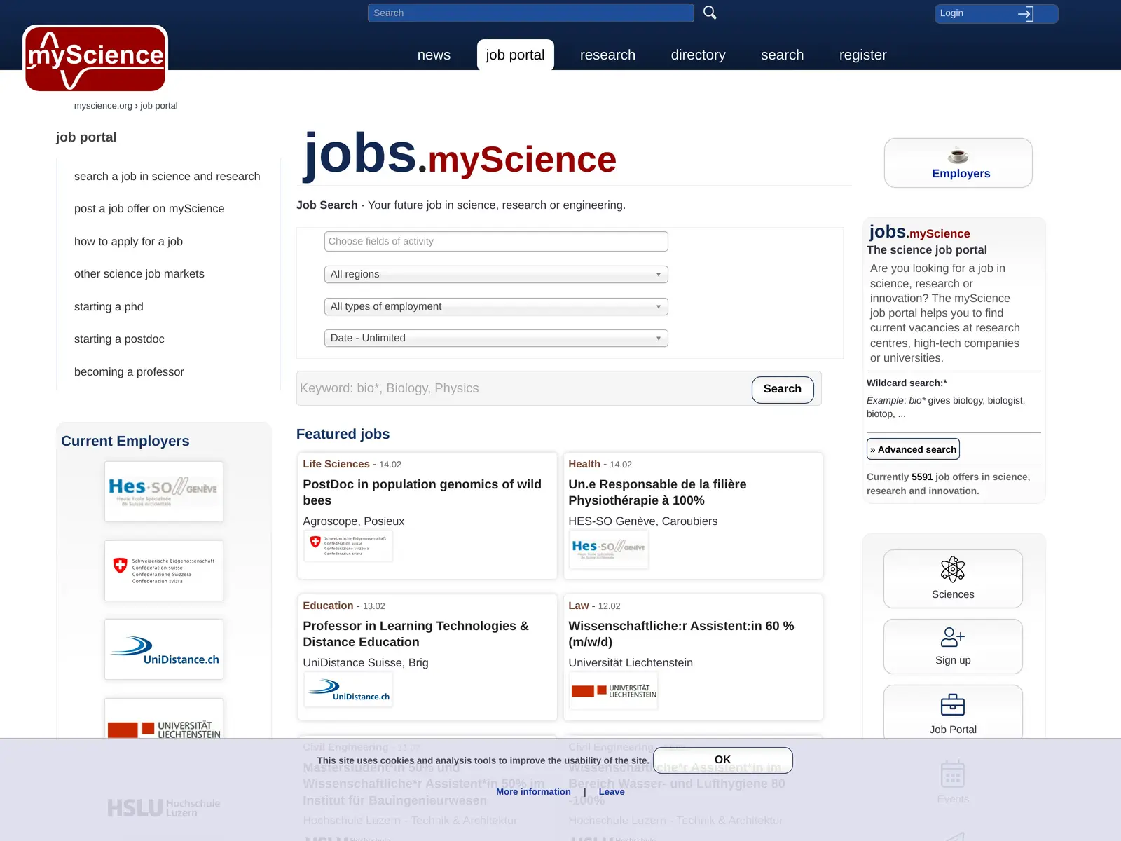Open the register nav item

(862, 55)
